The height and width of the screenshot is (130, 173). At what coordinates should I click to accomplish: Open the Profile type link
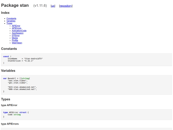pyautogui.click(x=15, y=40)
